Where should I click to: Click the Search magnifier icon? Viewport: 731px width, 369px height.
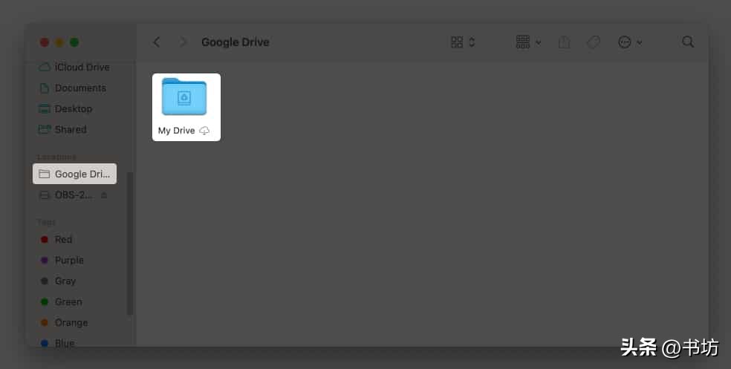[x=688, y=42]
